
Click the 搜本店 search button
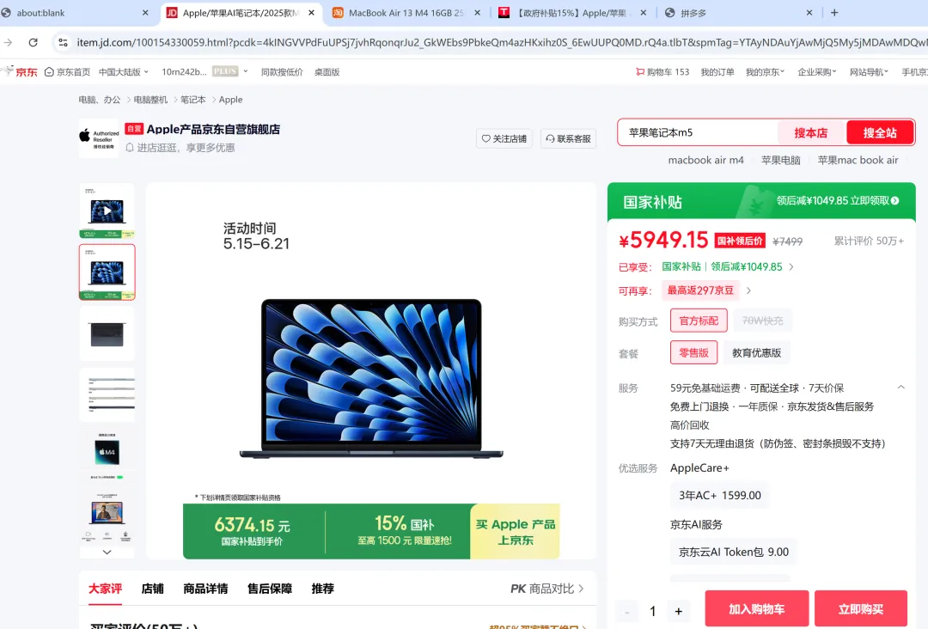pyautogui.click(x=811, y=132)
